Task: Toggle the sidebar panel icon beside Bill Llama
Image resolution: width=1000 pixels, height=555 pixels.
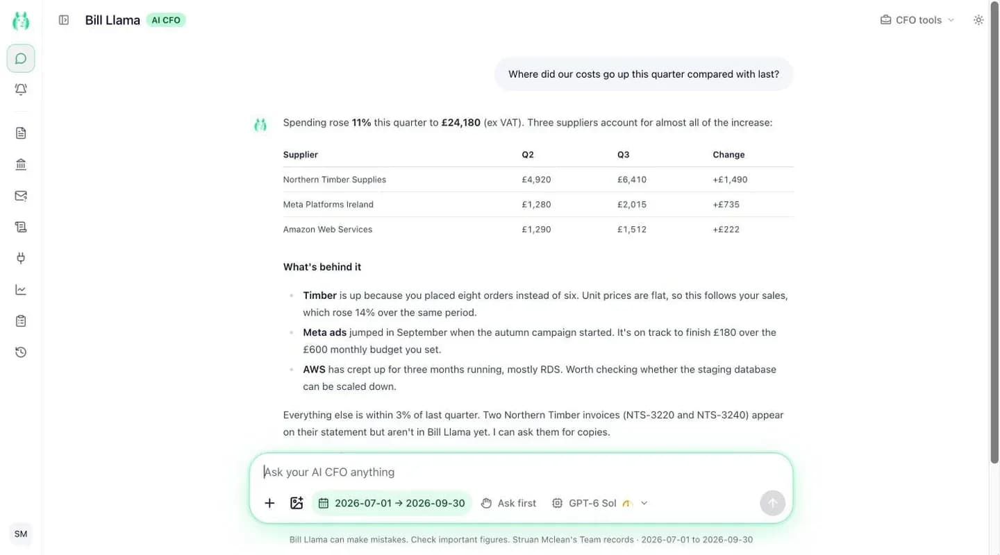Action: [x=64, y=20]
